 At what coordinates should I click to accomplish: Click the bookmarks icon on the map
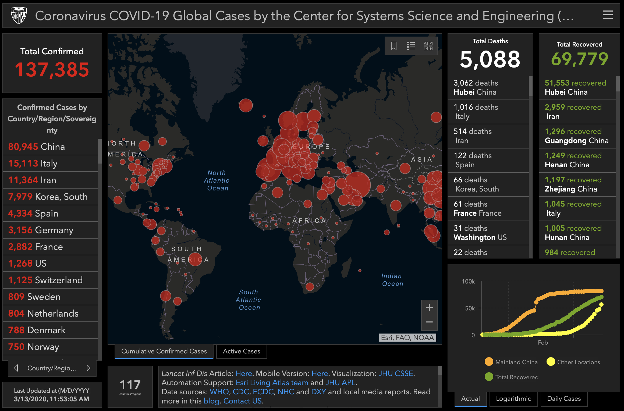click(394, 46)
